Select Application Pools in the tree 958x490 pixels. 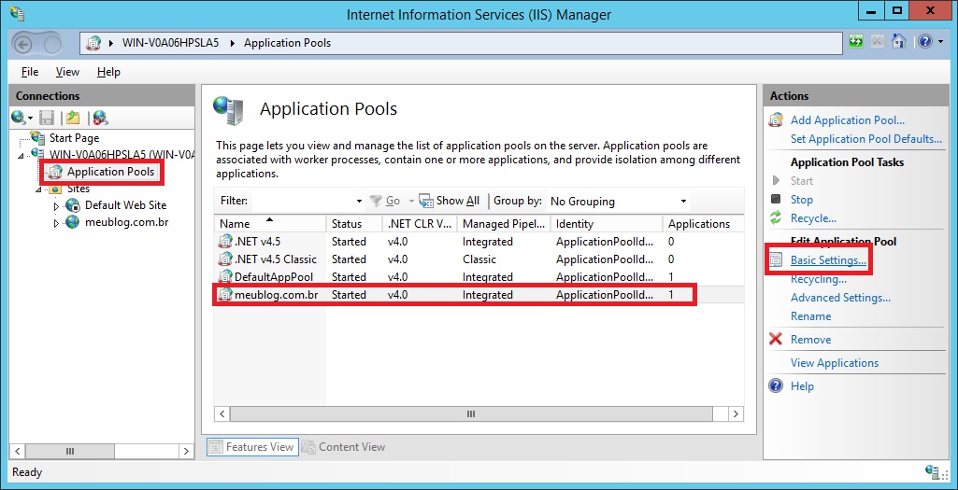(110, 172)
